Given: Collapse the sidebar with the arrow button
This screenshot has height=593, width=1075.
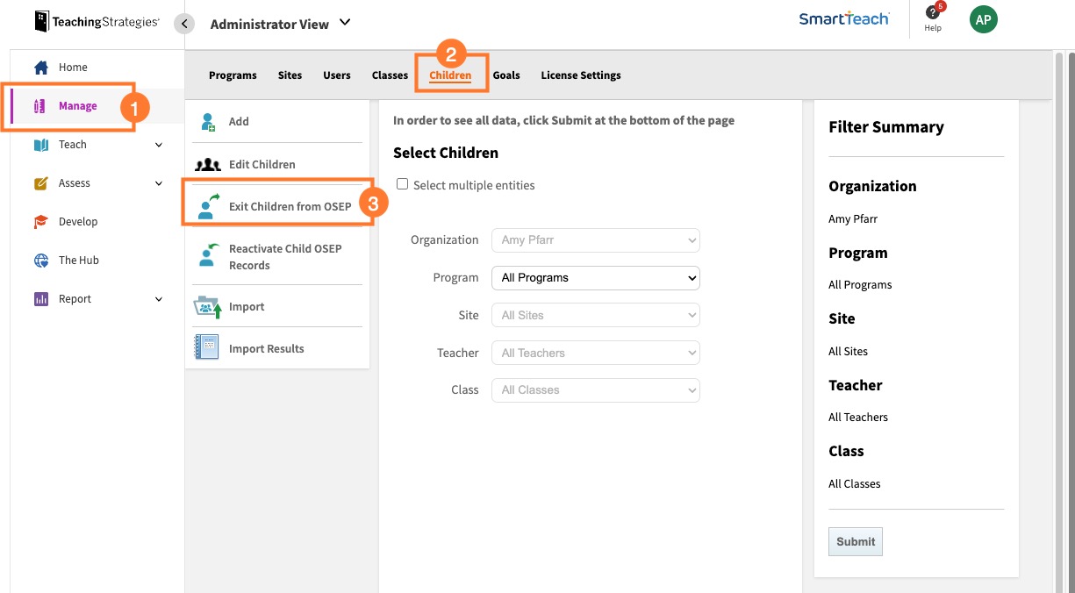Looking at the screenshot, I should (x=183, y=24).
